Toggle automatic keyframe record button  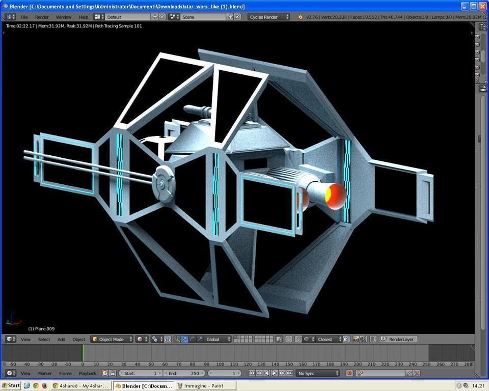click(349, 373)
